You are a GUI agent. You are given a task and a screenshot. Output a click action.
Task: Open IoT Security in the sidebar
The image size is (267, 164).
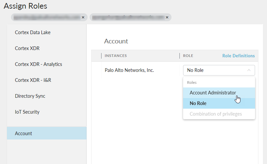[x=27, y=112]
